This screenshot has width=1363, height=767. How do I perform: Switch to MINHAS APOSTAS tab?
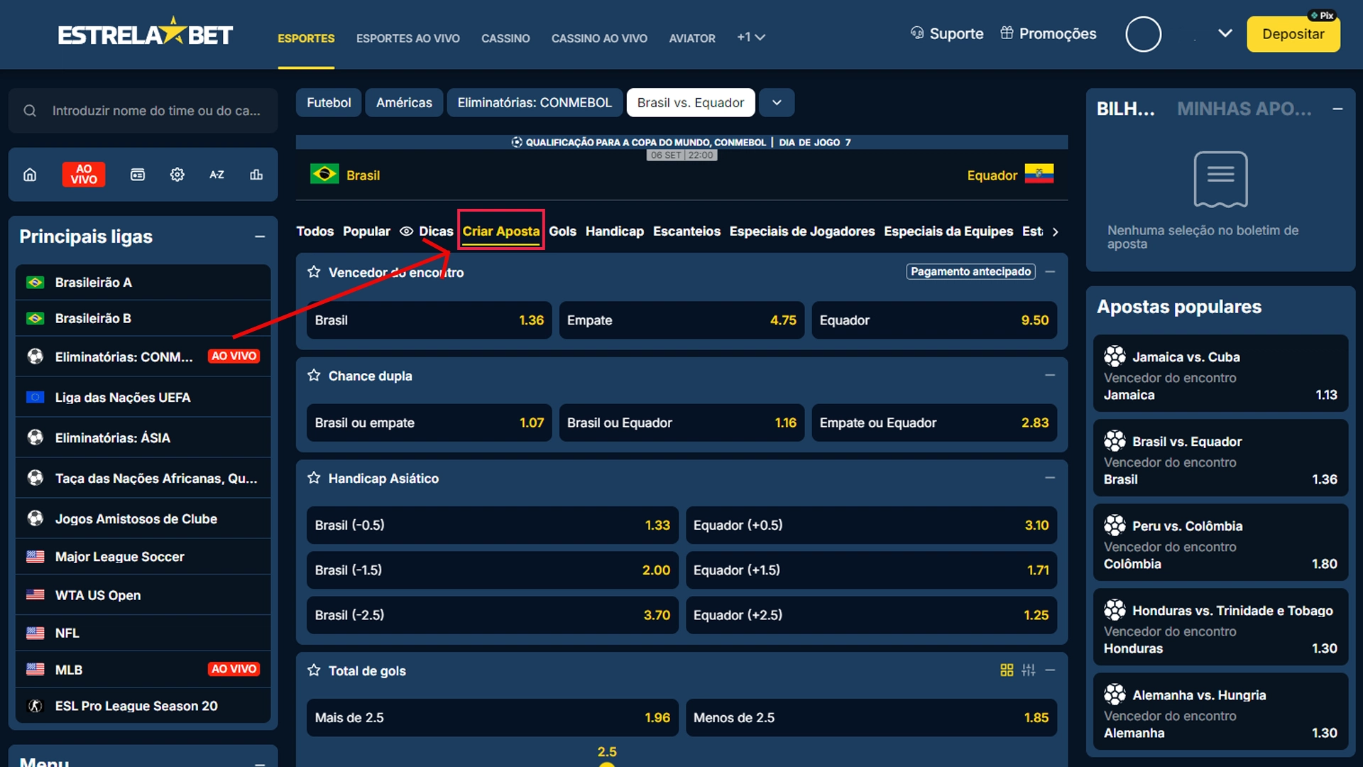coord(1244,109)
